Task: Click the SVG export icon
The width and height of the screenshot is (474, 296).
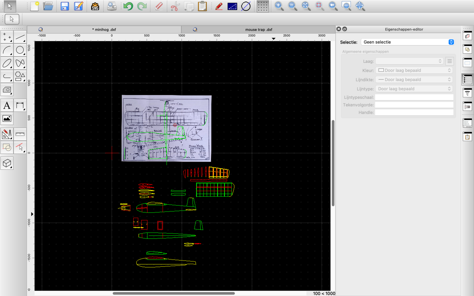Action: 95,6
